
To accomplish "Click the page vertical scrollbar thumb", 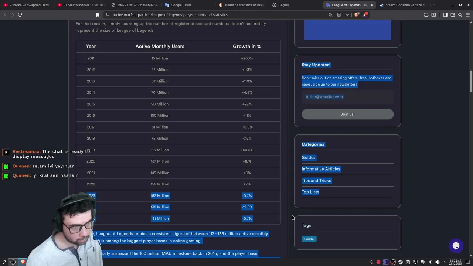I will (471, 81).
